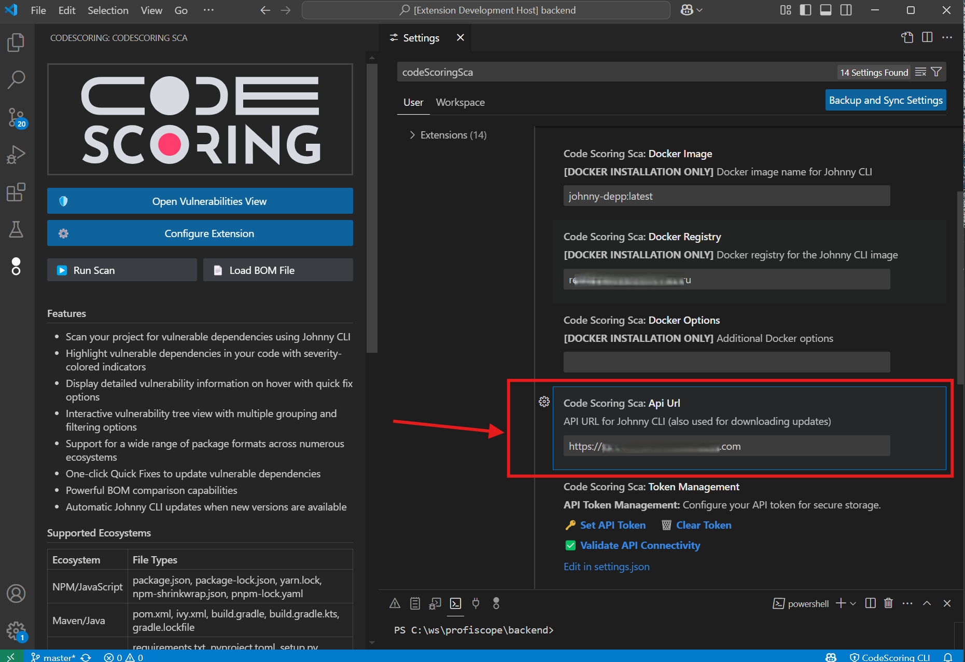965x662 pixels.
Task: Split the terminal
Action: (871, 603)
